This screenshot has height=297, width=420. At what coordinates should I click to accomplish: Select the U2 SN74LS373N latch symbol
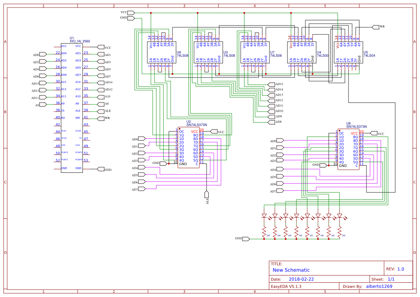tap(189, 147)
